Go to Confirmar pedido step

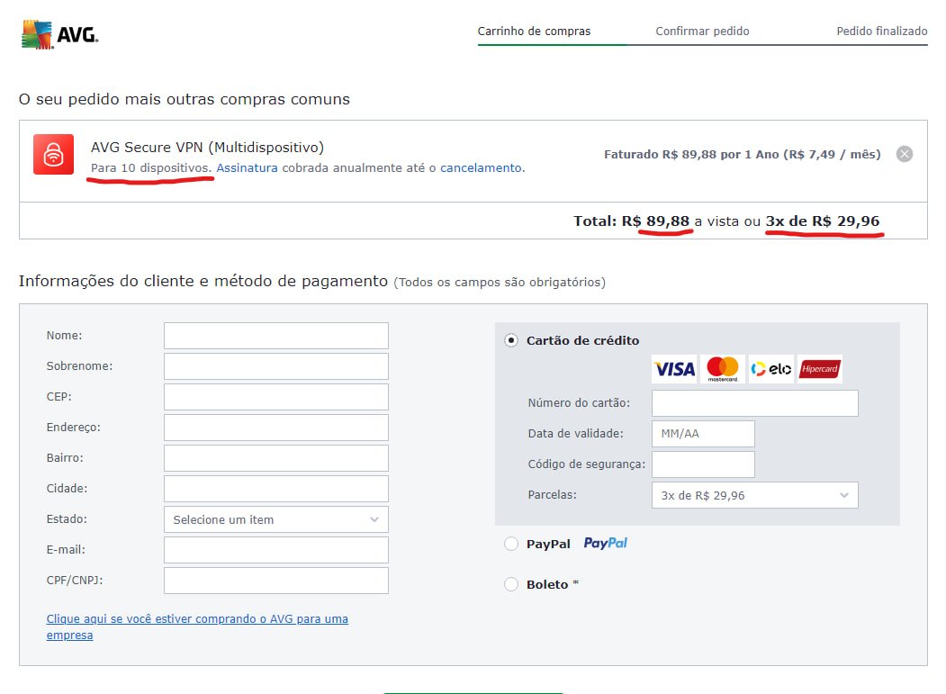pyautogui.click(x=702, y=31)
